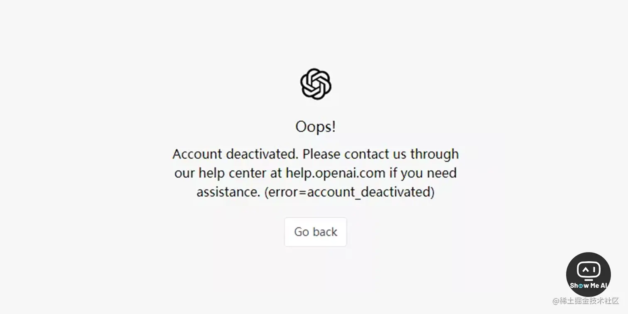Click the word "through" ending first line

(x=434, y=154)
